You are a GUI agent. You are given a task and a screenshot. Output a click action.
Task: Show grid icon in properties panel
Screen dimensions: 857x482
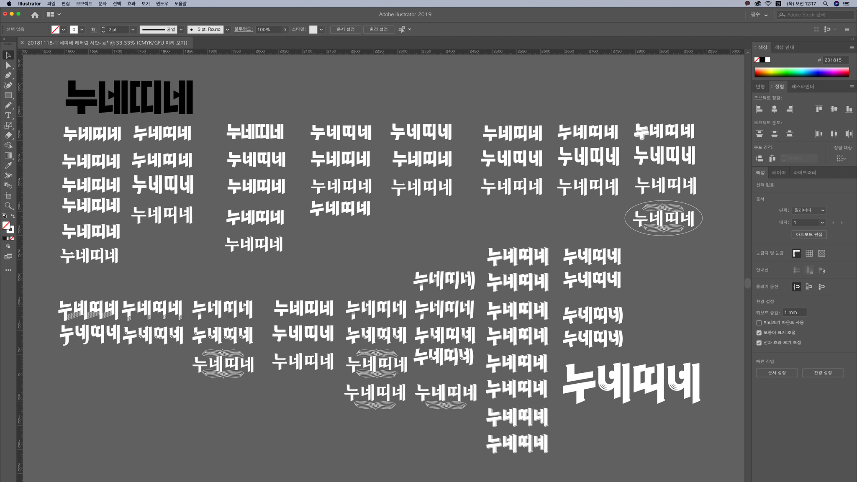[809, 254]
